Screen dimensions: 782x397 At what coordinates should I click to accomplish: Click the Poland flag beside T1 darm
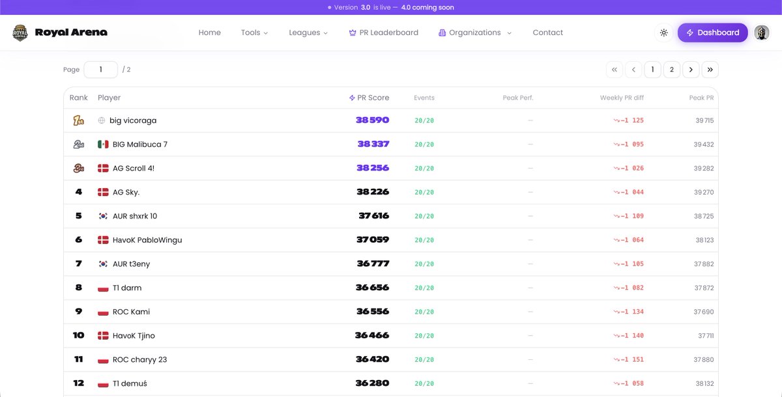(x=103, y=288)
